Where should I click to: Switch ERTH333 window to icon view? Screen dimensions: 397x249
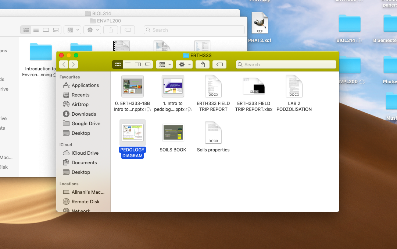click(x=118, y=64)
